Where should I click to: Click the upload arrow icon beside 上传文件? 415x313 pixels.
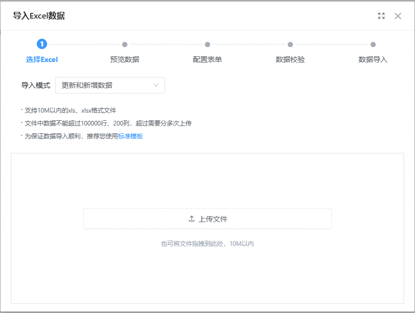[x=191, y=218]
